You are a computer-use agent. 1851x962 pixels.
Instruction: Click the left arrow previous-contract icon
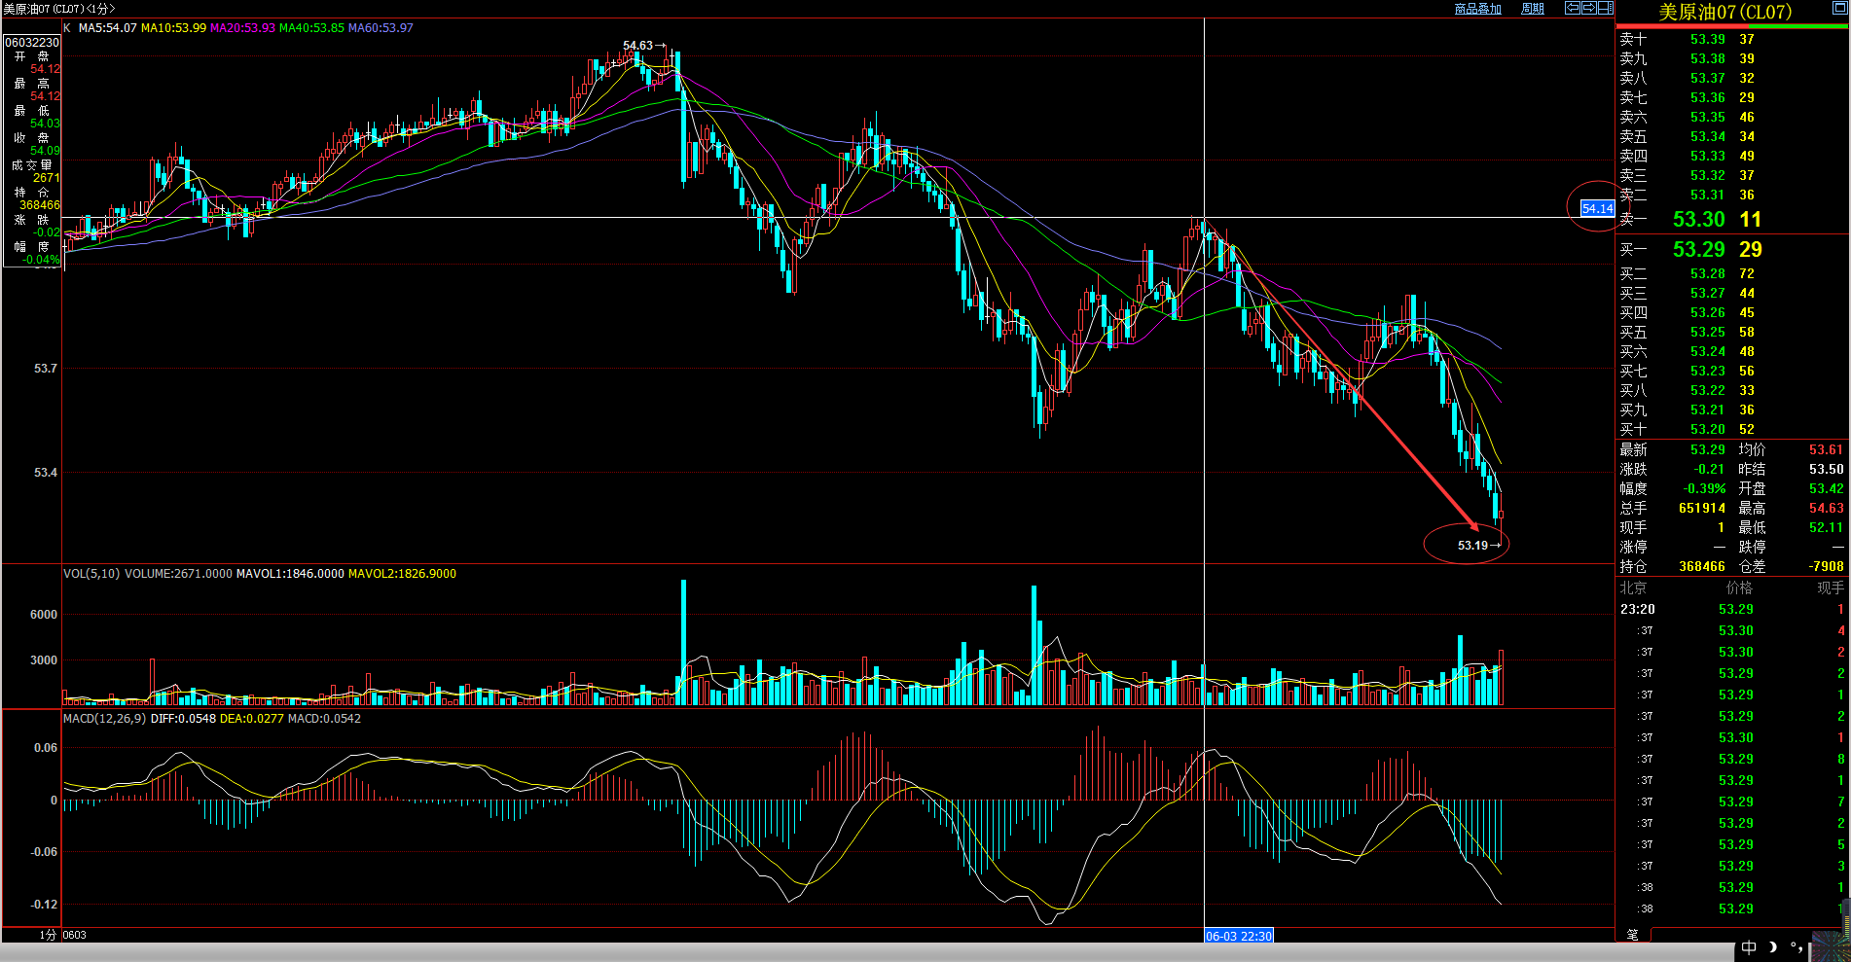point(1572,8)
